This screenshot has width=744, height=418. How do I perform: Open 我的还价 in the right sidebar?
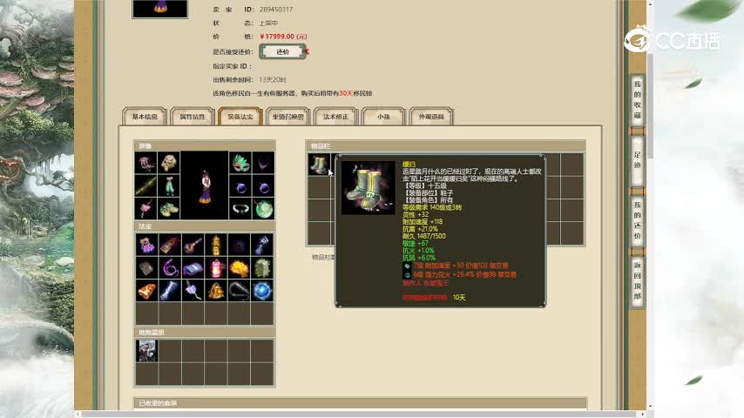coord(637,220)
